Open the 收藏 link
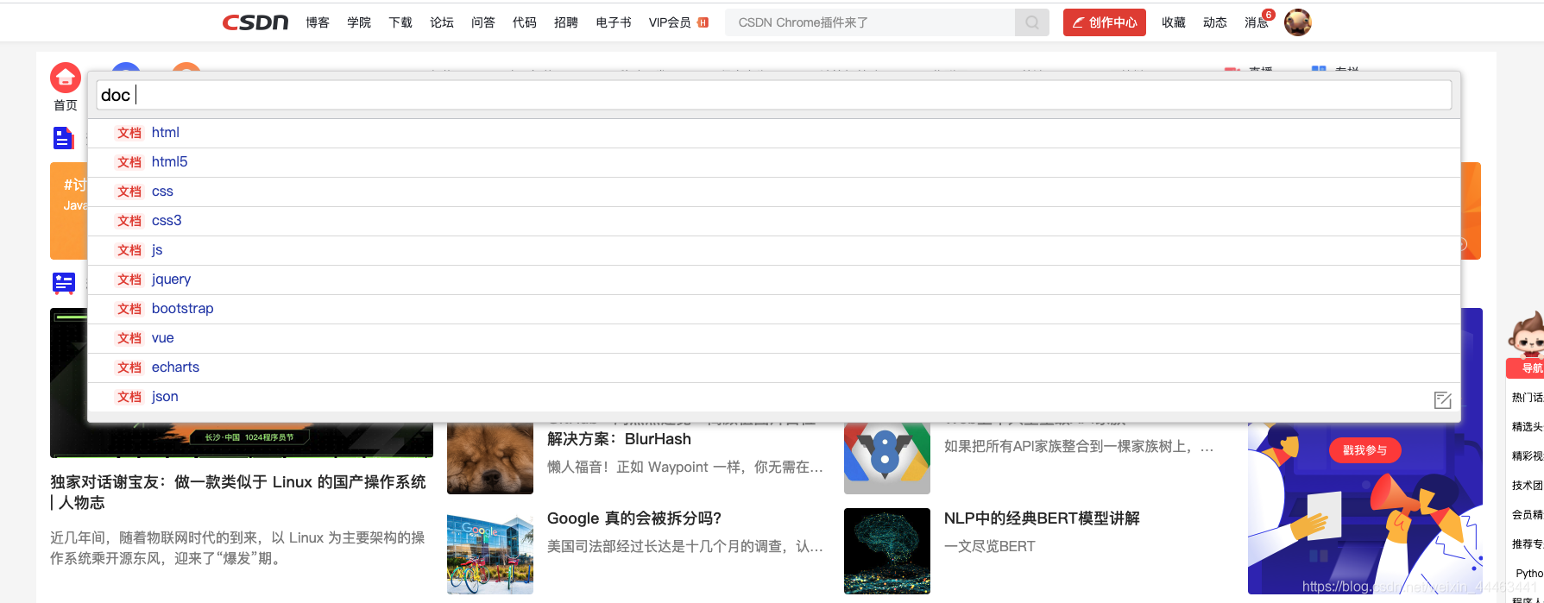 click(x=1174, y=22)
